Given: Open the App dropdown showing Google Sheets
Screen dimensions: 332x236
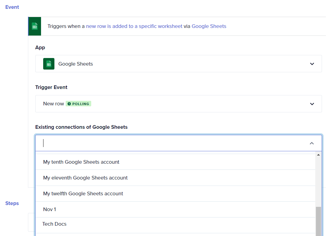Looking at the screenshot, I should 178,64.
